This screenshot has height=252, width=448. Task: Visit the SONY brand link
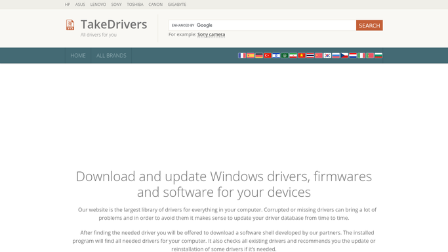pyautogui.click(x=116, y=5)
